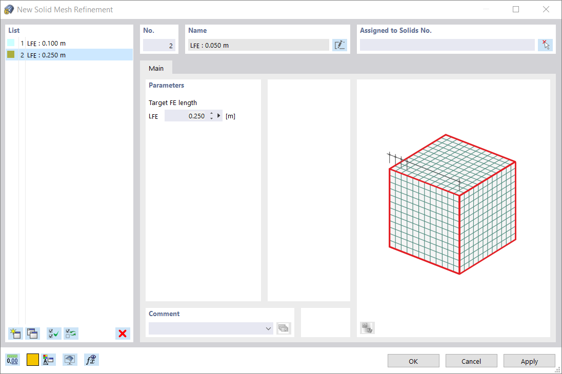
Task: Open display properties icon with letter A
Action: click(x=48, y=360)
